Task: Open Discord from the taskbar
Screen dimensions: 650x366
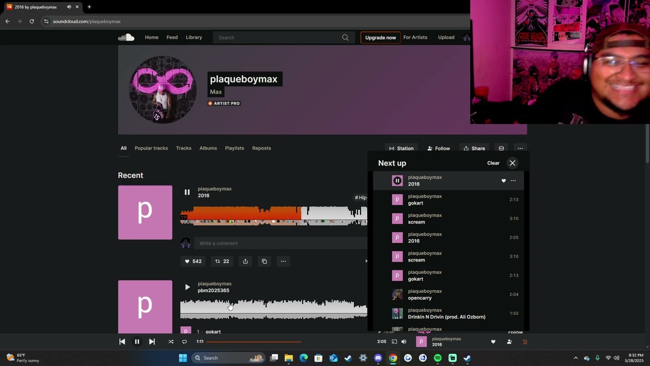Action: point(378,358)
